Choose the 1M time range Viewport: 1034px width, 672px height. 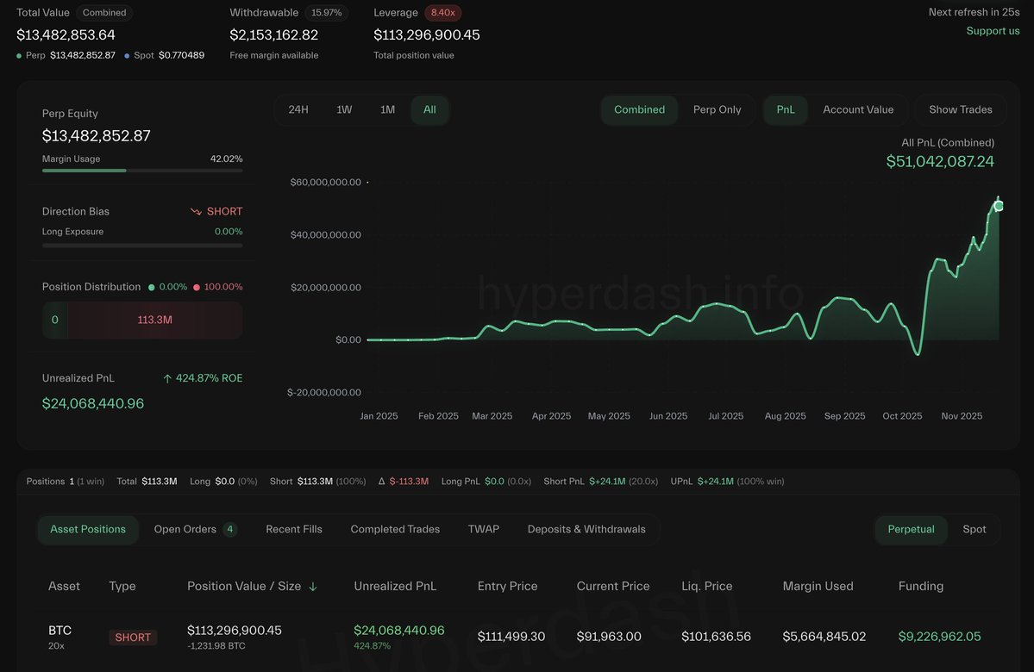pyautogui.click(x=388, y=110)
